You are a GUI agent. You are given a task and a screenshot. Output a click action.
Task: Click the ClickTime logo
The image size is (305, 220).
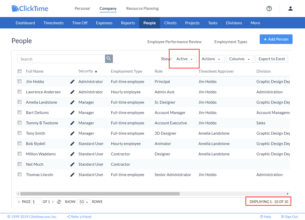(30, 8)
